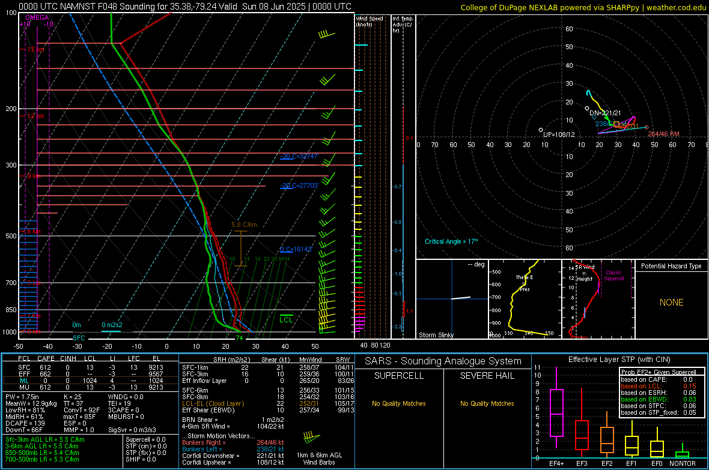Screen dimensions: 709x470
Task: Click the SR Wind v. Height label
Action: click(585, 273)
